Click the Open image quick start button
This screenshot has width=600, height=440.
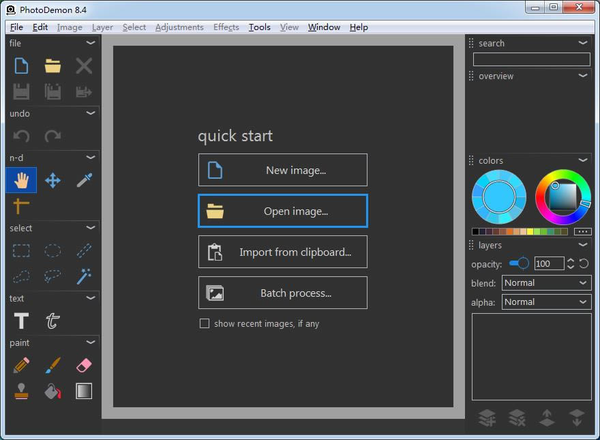[283, 211]
